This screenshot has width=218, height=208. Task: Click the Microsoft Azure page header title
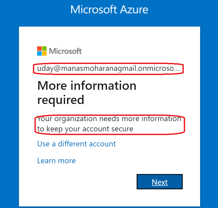[x=109, y=9]
